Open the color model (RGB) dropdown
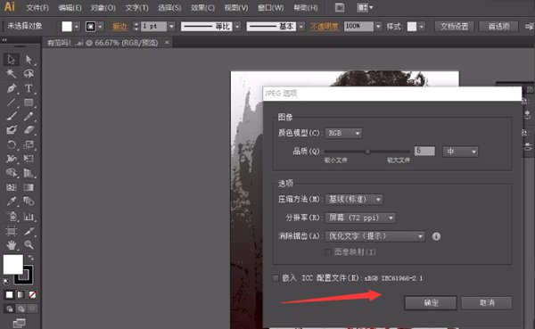Screen dimensions: 535x329 coord(343,133)
